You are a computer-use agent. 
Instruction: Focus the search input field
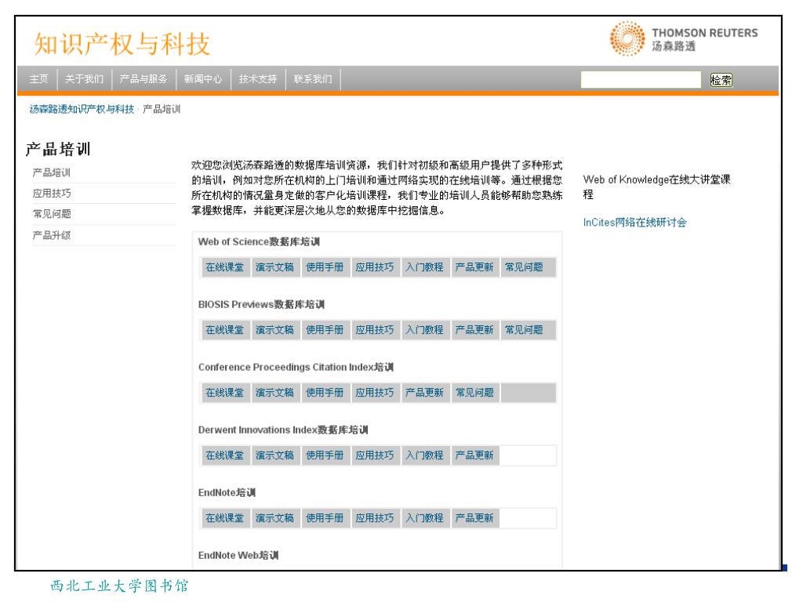[641, 80]
